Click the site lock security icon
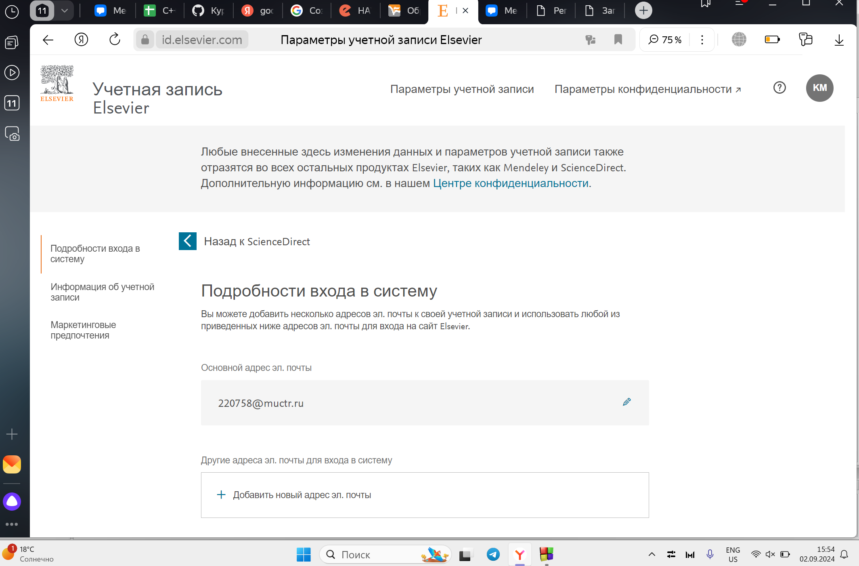The image size is (859, 566). click(145, 40)
